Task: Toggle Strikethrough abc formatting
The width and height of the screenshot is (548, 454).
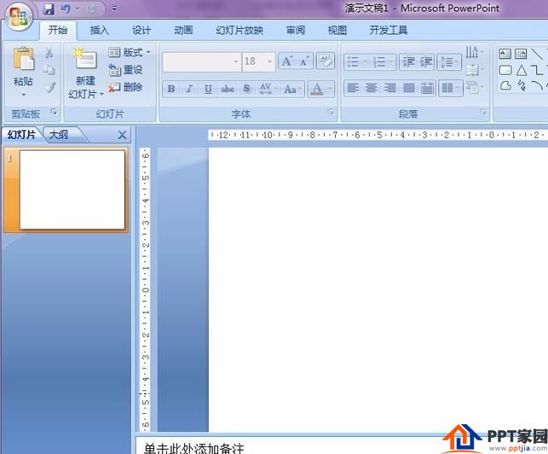Action: tap(228, 89)
